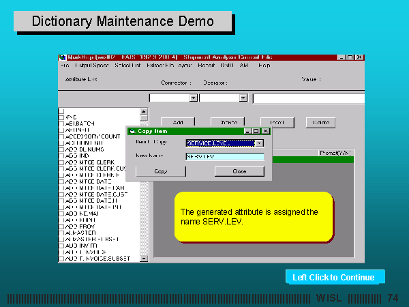Minimize the Copy Item dialog
This screenshot has width=409, height=307.
248,130
